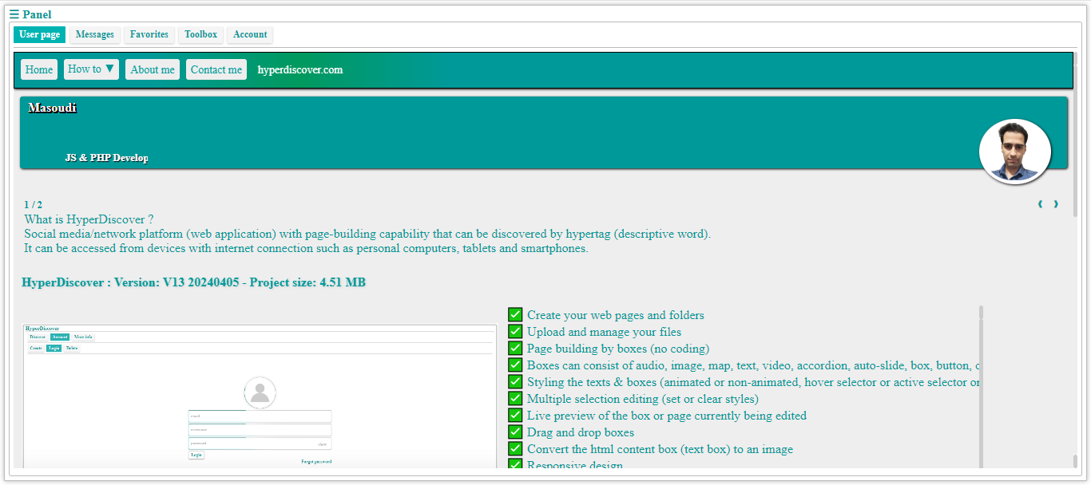
Task: Click the Styling the texts & boxes line
Action: (x=753, y=382)
